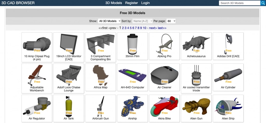Viewport: 266px width, 123px height.
Task: Go to the next> results page
Action: click(x=153, y=28)
